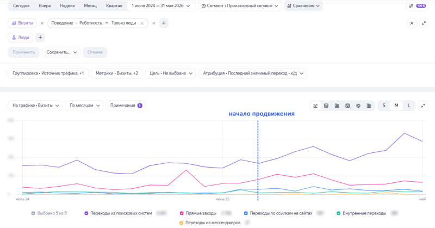Click the purple 5 badge on Примечания

[x=140, y=106]
